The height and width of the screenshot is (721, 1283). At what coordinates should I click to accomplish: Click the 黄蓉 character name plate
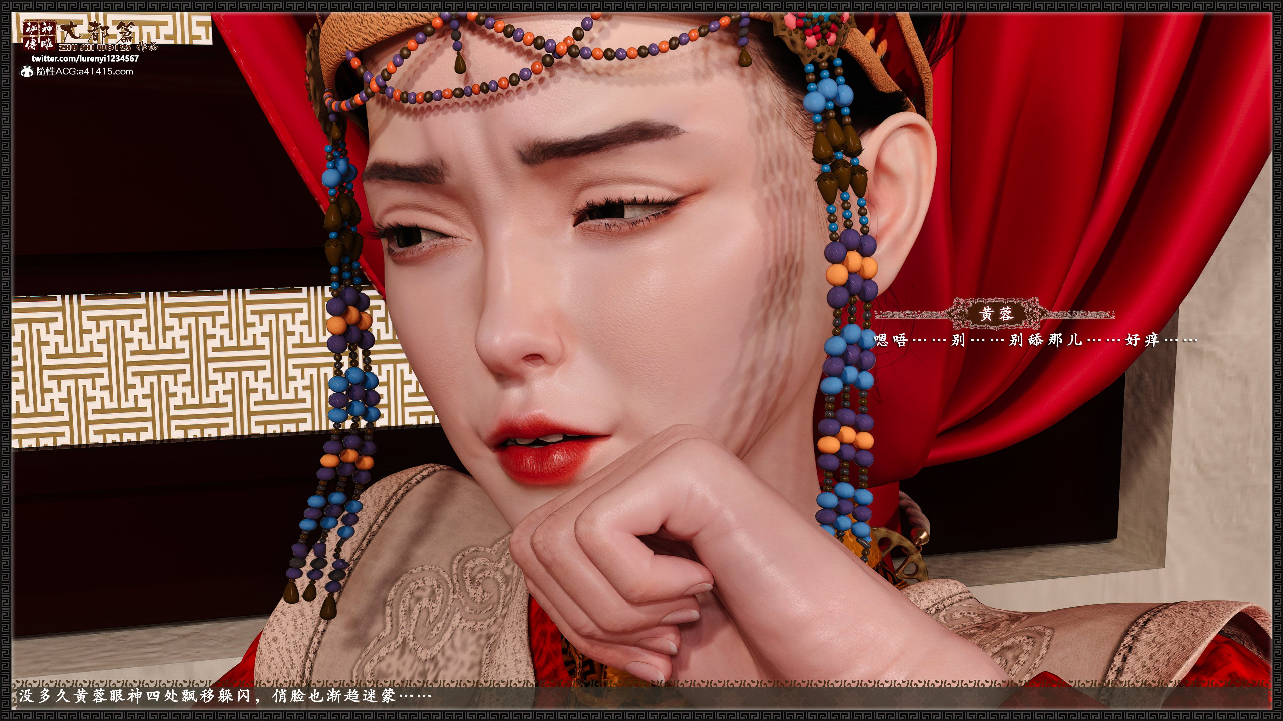[996, 314]
